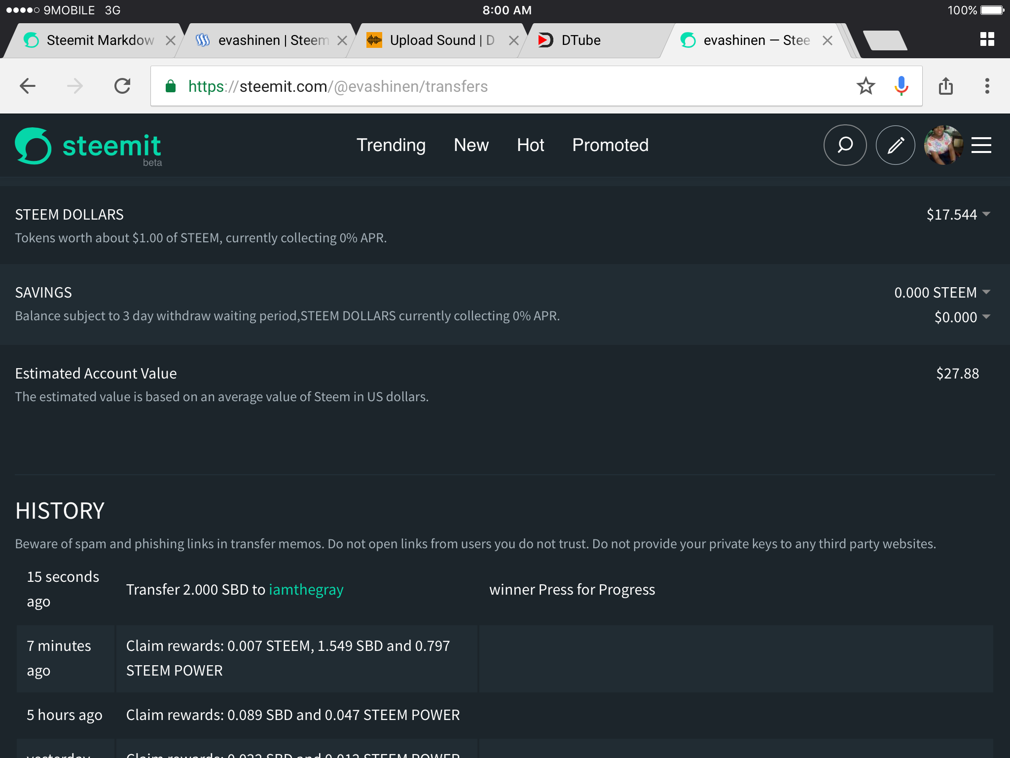The height and width of the screenshot is (758, 1010).
Task: Click the Steemit logo
Action: (88, 146)
